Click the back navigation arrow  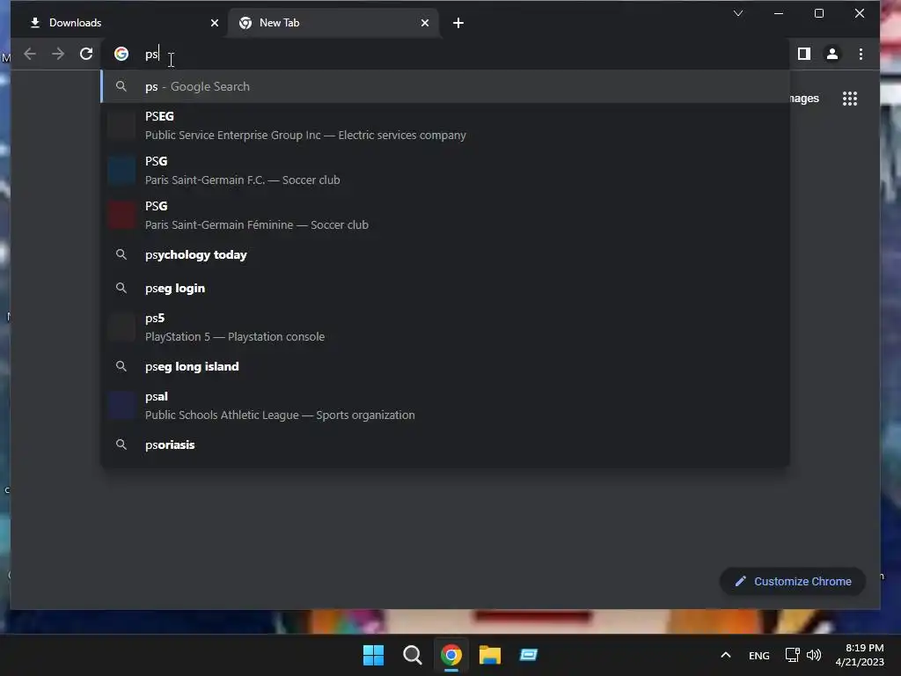[30, 54]
